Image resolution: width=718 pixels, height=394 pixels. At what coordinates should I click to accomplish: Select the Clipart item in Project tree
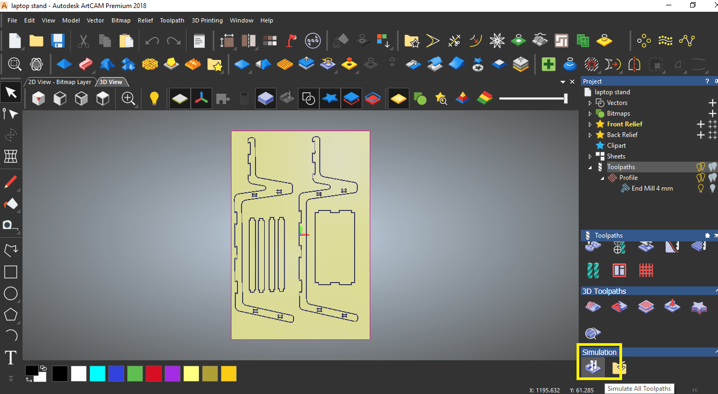[x=616, y=146]
